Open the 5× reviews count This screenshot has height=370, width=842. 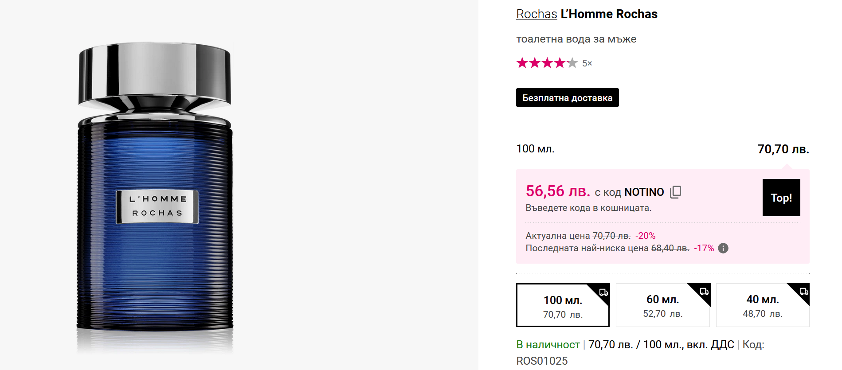[x=587, y=63]
